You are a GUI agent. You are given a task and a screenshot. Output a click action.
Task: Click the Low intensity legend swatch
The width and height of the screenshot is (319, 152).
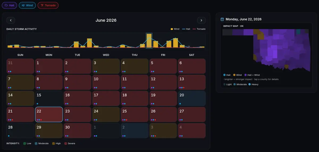(25, 144)
